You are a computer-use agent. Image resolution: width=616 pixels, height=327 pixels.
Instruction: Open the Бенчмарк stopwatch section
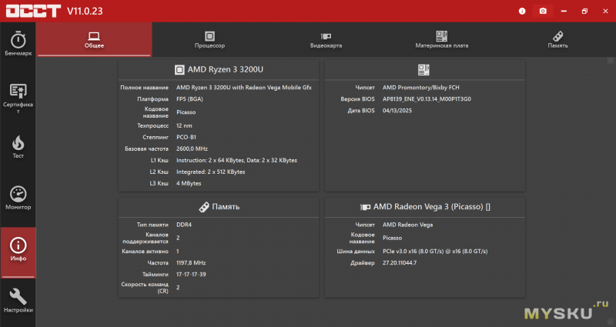point(18,44)
